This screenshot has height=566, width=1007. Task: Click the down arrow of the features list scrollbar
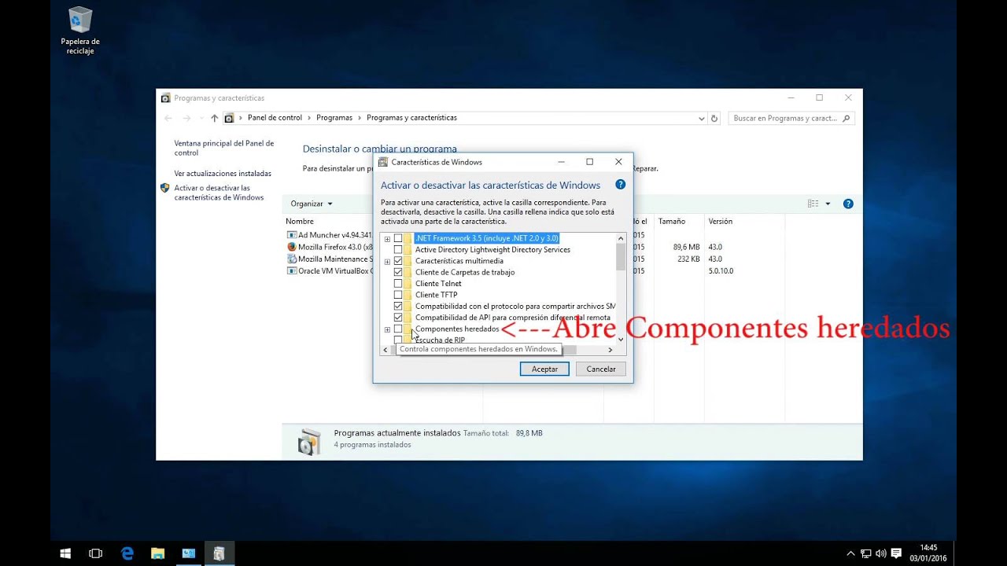pos(621,339)
